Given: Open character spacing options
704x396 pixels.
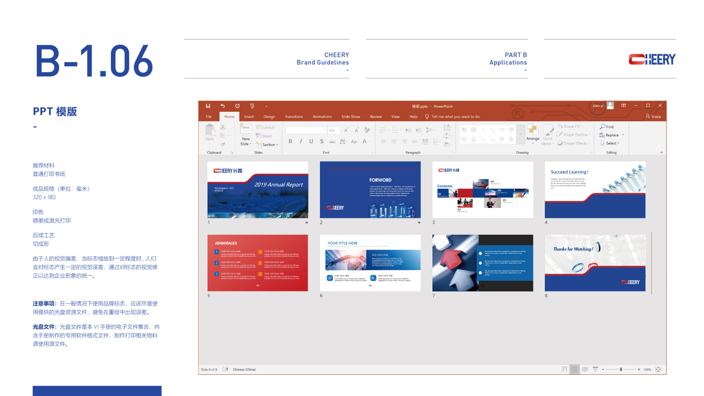Looking at the screenshot, I should pyautogui.click(x=343, y=141).
